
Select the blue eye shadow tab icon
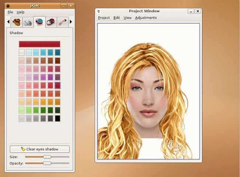[40, 22]
